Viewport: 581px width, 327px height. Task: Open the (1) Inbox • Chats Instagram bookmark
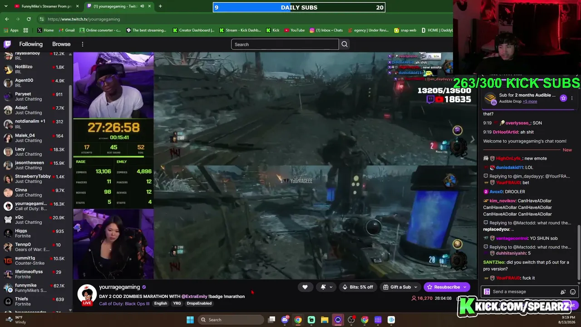(x=326, y=30)
